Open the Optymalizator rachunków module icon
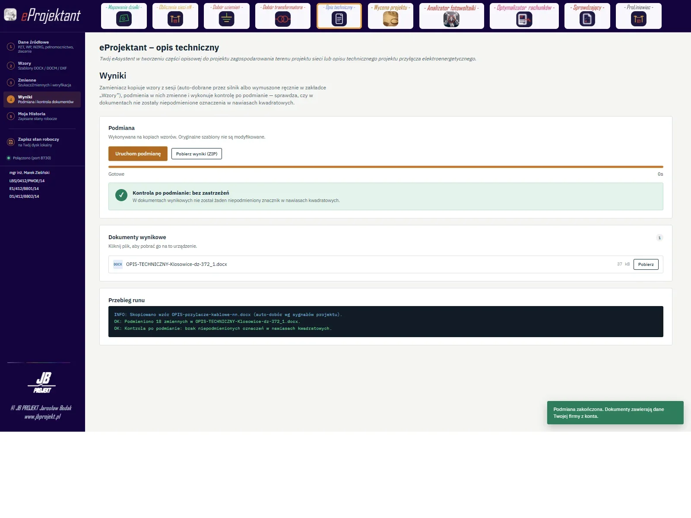 (x=524, y=19)
